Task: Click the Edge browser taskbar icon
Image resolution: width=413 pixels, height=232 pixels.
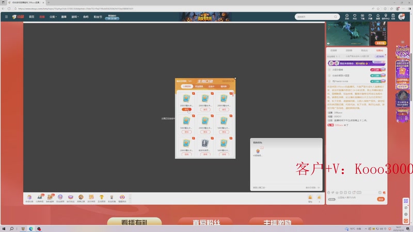Action: pyautogui.click(x=31, y=229)
